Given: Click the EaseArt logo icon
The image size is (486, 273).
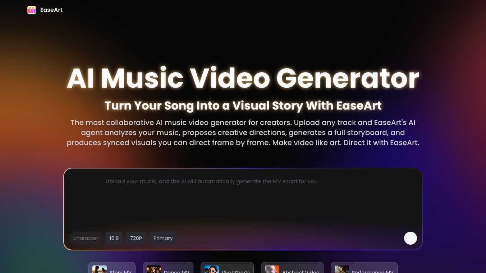Looking at the screenshot, I should click(x=32, y=10).
